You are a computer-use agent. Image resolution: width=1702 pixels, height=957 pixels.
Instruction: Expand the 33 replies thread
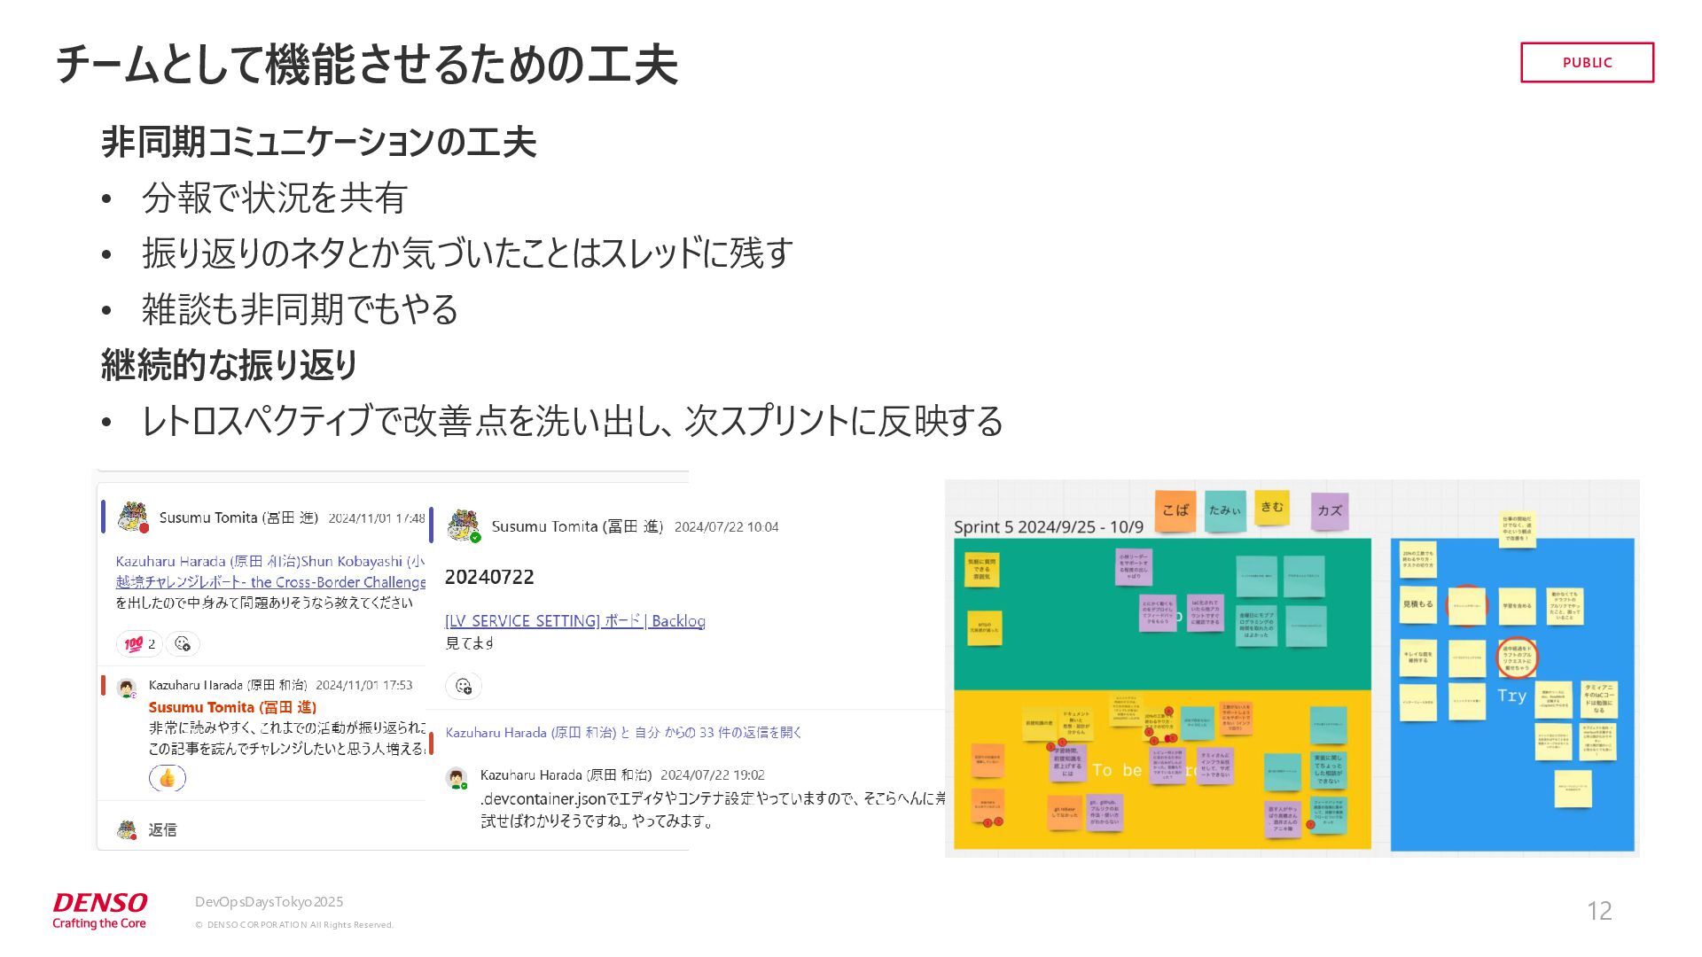point(623,732)
